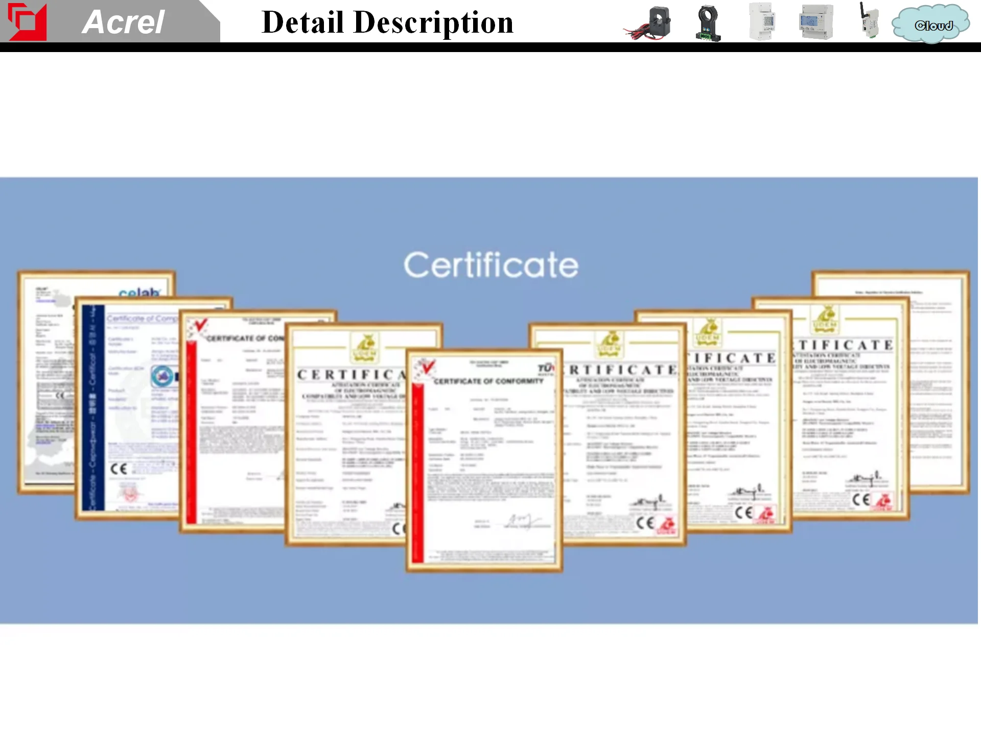Viewport: 981px width, 735px height.
Task: Click the gold UDEM emblem on right-center certificate
Action: 609,345
